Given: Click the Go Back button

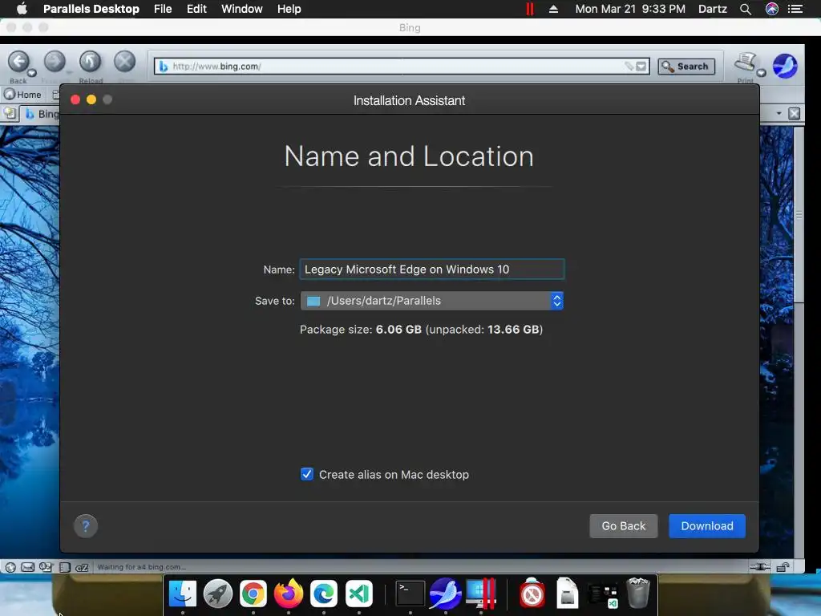Looking at the screenshot, I should (x=623, y=526).
